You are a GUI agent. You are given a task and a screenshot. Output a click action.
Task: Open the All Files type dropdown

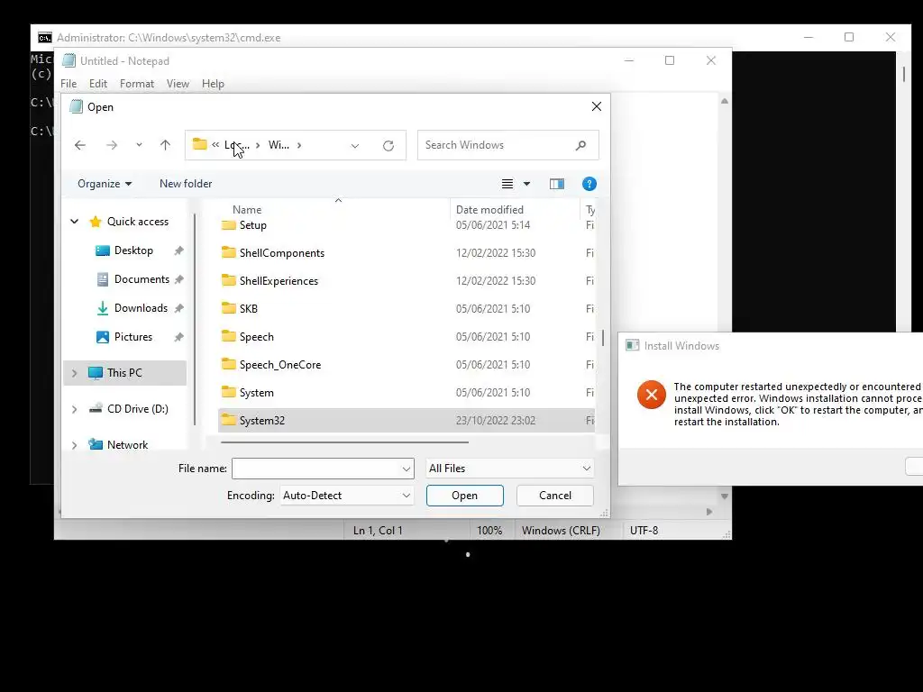click(510, 469)
